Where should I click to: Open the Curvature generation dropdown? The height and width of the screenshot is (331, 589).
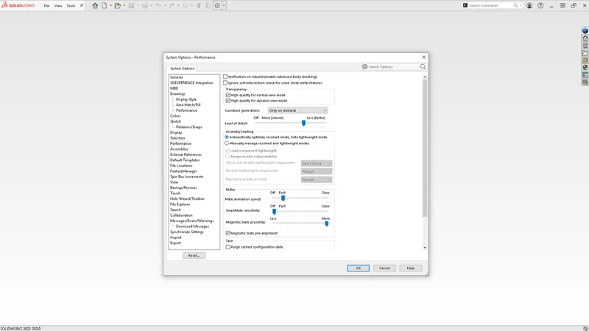(297, 110)
